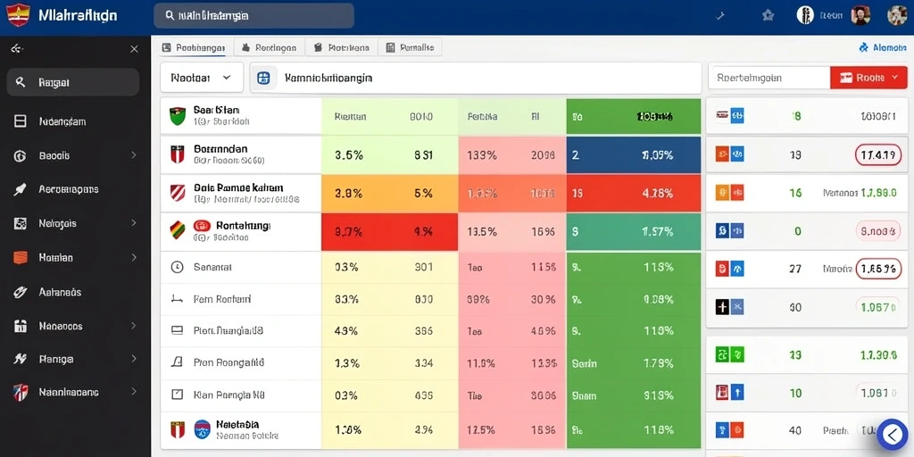Open the pin icon in the header
The height and width of the screenshot is (457, 914).
point(720,16)
